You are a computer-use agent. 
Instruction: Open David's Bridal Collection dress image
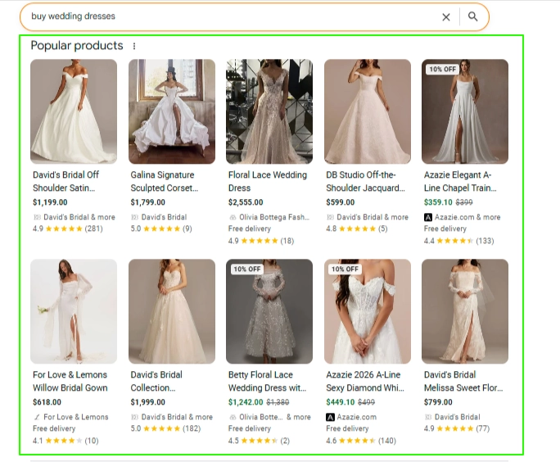pyautogui.click(x=172, y=311)
